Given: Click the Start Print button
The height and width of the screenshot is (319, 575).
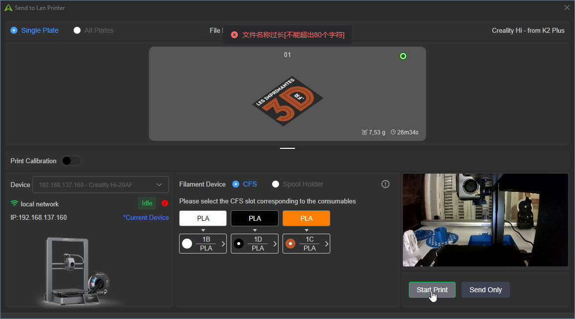Looking at the screenshot, I should [x=432, y=290].
